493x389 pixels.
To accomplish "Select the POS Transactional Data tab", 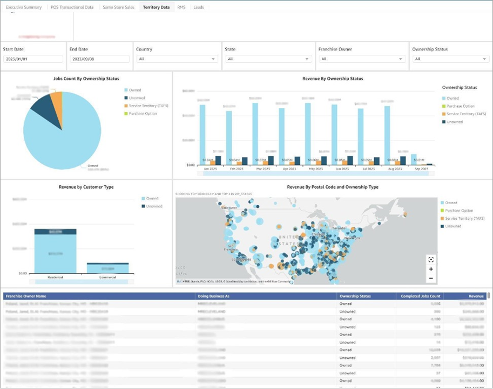I will click(x=72, y=7).
